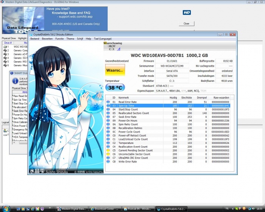
Task: Click the hard disk icon of Drive 1
Action: 5,47
